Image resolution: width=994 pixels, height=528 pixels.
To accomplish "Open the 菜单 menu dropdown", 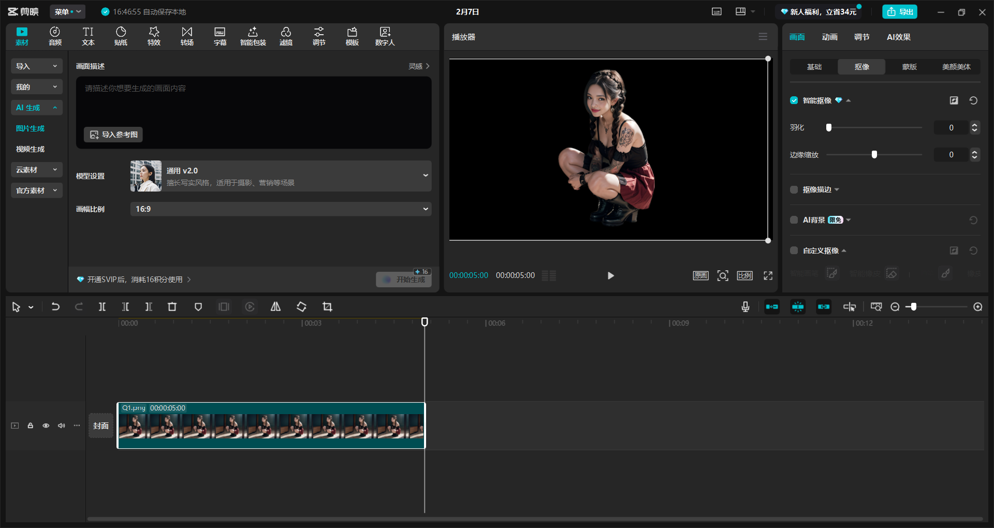I will 68,11.
